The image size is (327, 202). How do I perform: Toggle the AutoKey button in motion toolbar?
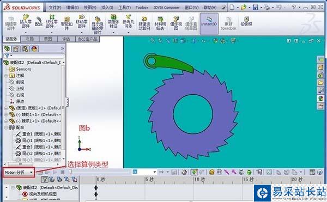tap(194, 172)
